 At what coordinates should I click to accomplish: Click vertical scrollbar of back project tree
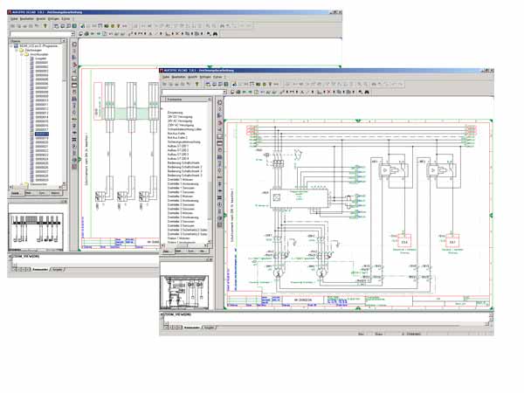(65, 114)
